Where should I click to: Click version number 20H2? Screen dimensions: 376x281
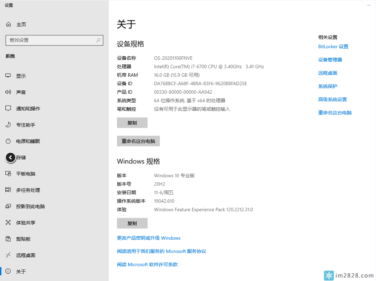click(x=159, y=184)
